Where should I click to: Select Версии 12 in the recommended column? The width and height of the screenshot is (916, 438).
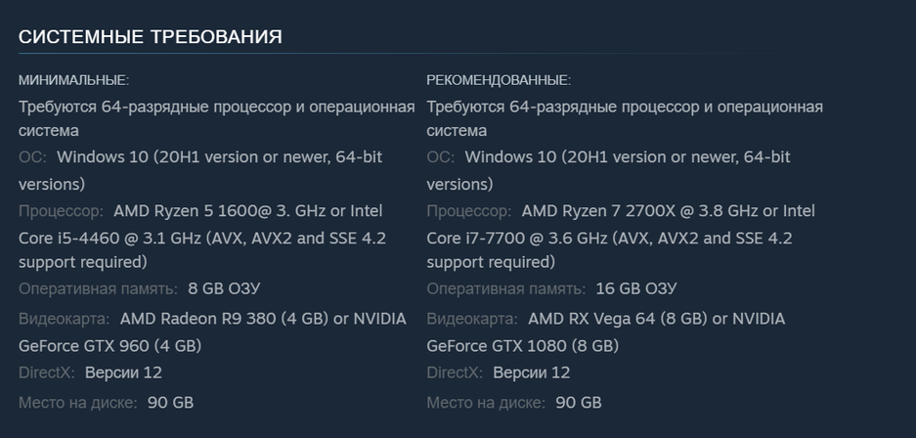point(531,372)
